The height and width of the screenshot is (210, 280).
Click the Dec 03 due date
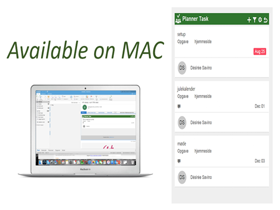pyautogui.click(x=260, y=161)
